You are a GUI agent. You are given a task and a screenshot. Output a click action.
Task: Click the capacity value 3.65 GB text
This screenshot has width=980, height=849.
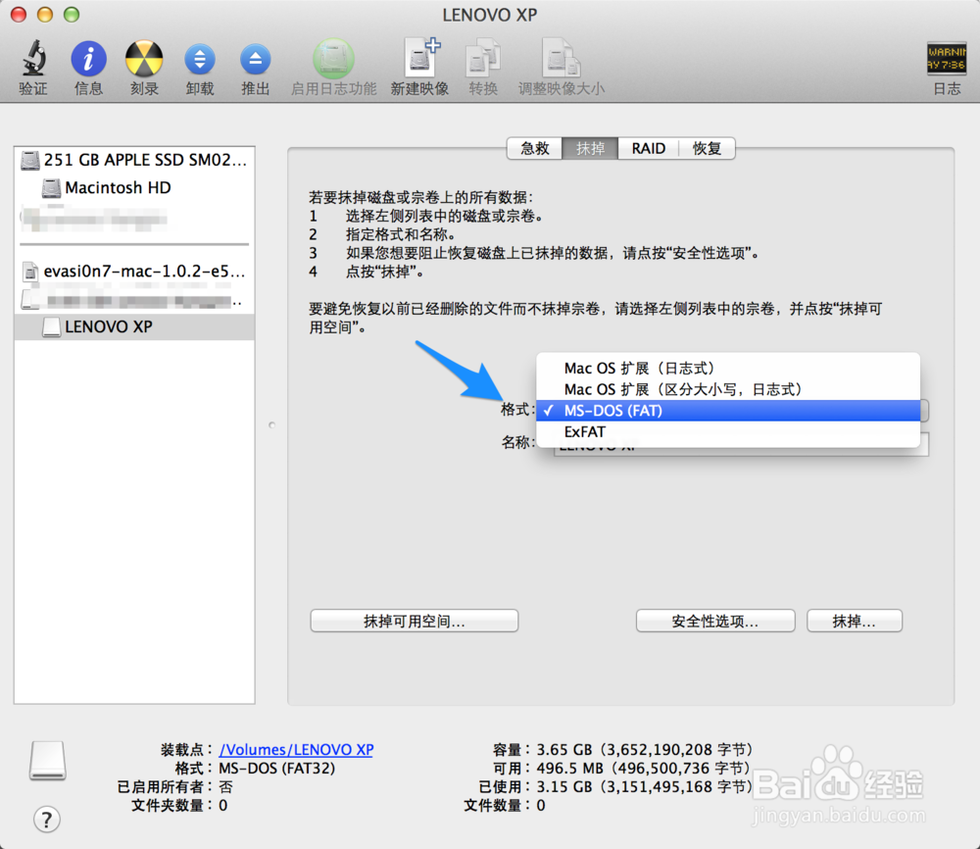click(645, 750)
